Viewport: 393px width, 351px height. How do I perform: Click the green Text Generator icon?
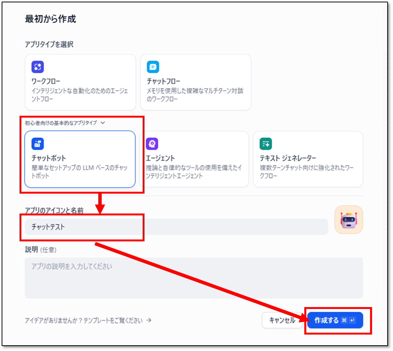[266, 144]
